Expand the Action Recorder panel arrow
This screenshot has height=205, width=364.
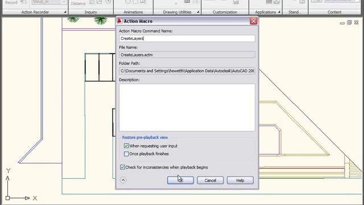pyautogui.click(x=65, y=12)
